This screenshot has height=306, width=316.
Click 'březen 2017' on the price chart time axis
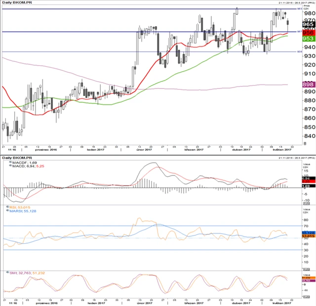[x=194, y=150]
